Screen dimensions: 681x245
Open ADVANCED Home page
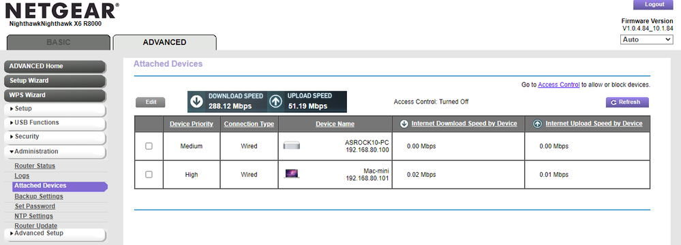[55, 66]
